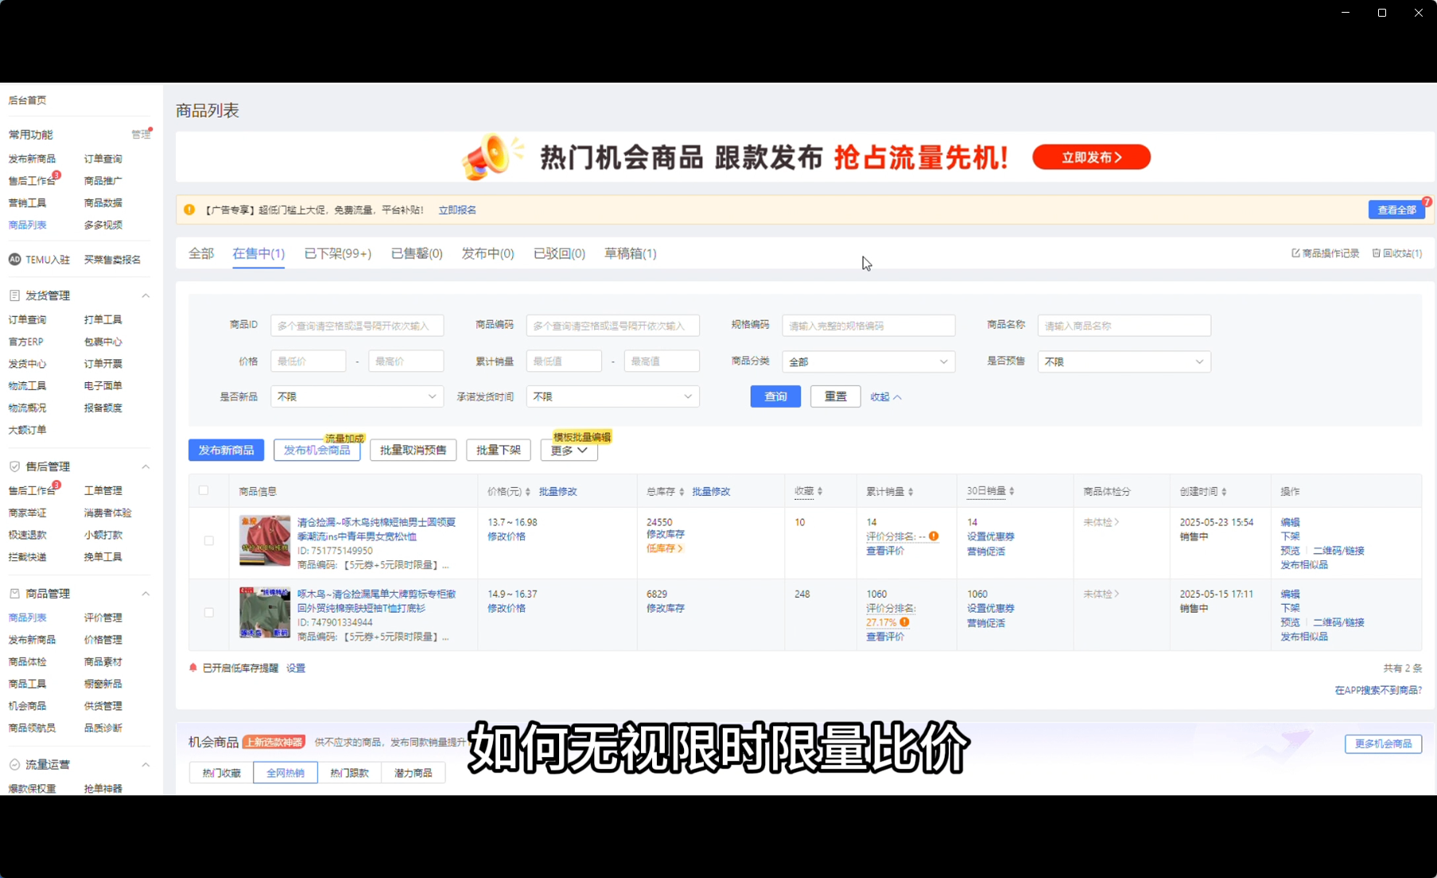Viewport: 1437px width, 878px height.
Task: Open 商品操作记录 via its edit icon
Action: point(1295,253)
